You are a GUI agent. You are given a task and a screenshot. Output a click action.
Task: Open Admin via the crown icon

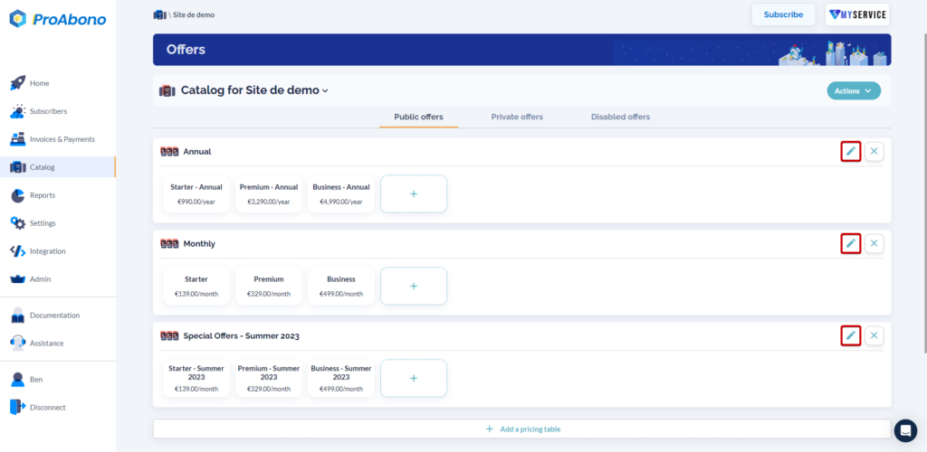[x=18, y=279]
